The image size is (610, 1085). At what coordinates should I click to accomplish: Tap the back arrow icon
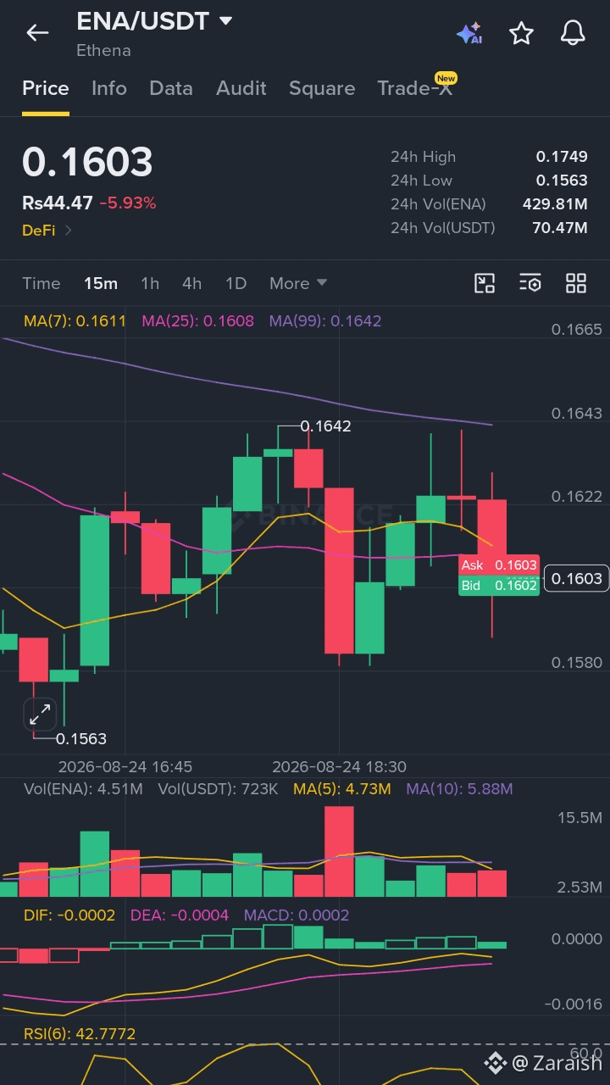click(37, 33)
